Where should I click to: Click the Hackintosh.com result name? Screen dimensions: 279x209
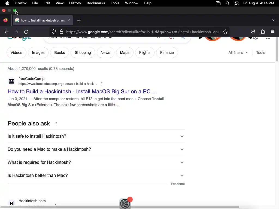click(32, 201)
